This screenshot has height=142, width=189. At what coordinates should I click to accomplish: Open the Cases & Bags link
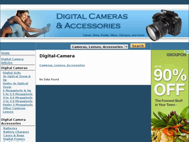pos(14,135)
